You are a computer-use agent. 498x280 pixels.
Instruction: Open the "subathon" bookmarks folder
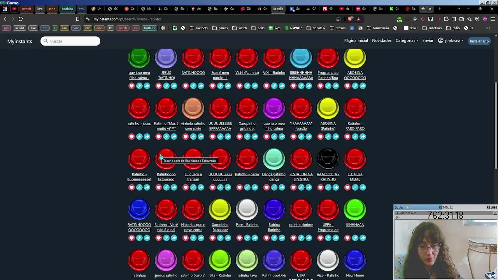point(432,28)
